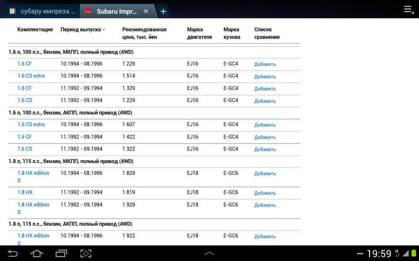Add 1 229 MКПП 1.6 CF 1994 to comparison
The width and height of the screenshot is (419, 261).
point(265,64)
